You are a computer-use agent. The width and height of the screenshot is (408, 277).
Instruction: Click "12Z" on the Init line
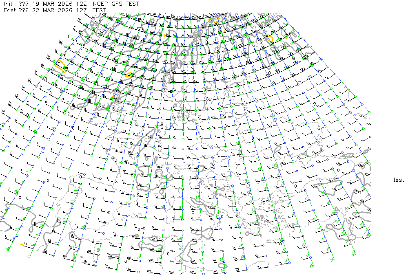[82, 4]
